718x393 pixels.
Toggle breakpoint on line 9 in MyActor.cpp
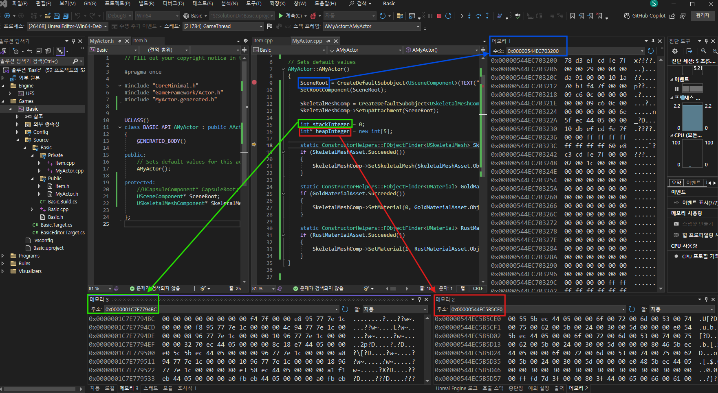pyautogui.click(x=254, y=83)
